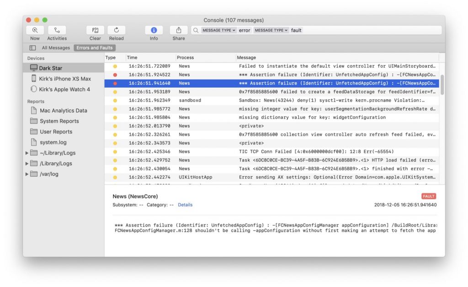This screenshot has height=287, width=468.
Task: Show the Info pane for the message
Action: [x=154, y=31]
